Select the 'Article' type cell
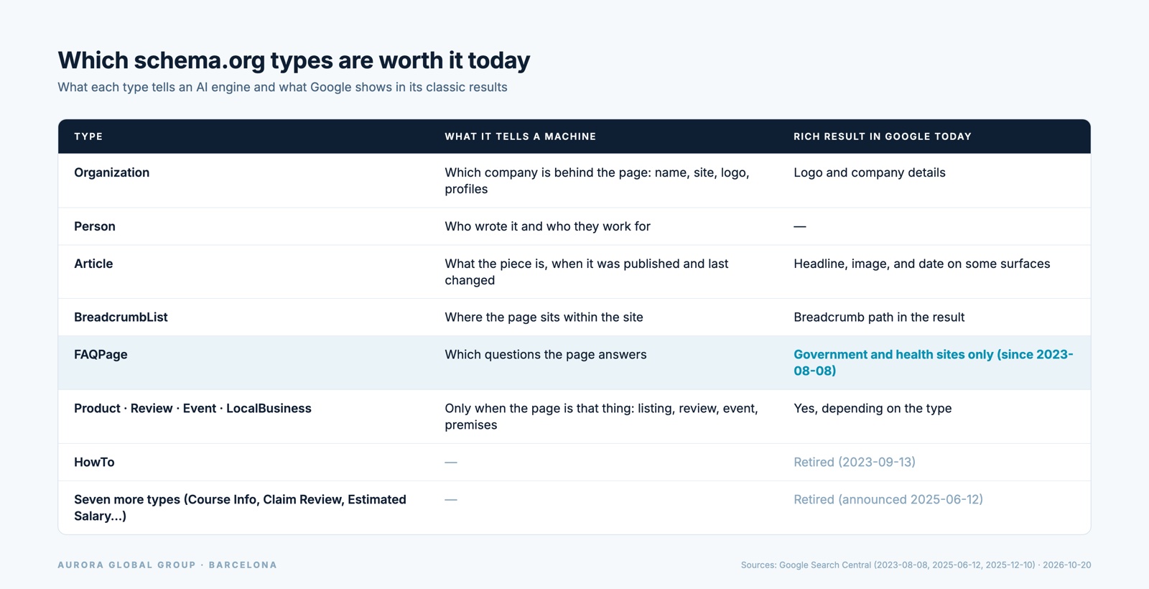 pos(93,264)
